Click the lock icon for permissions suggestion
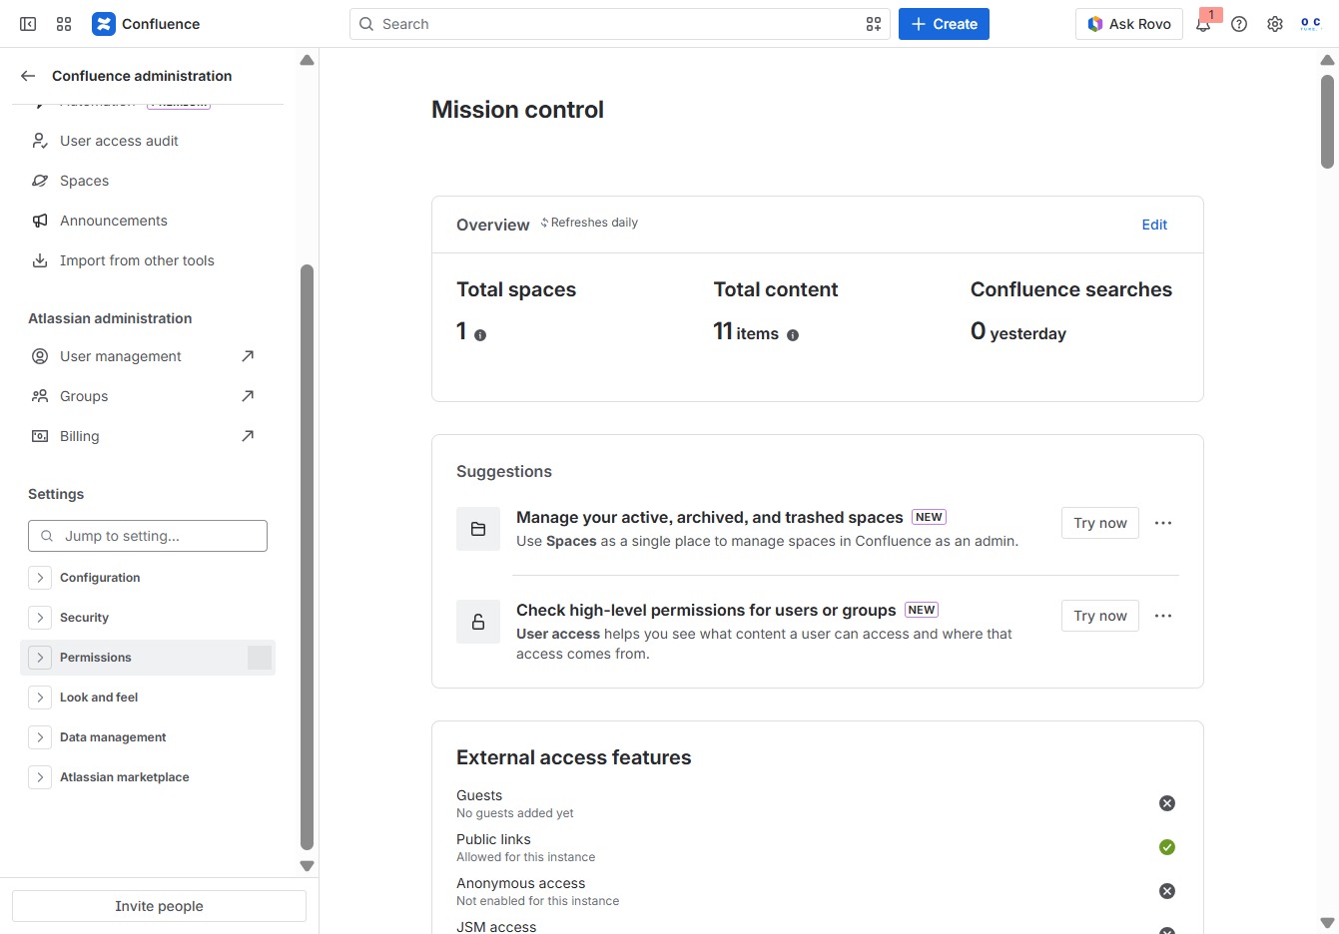The width and height of the screenshot is (1339, 934). point(478,622)
